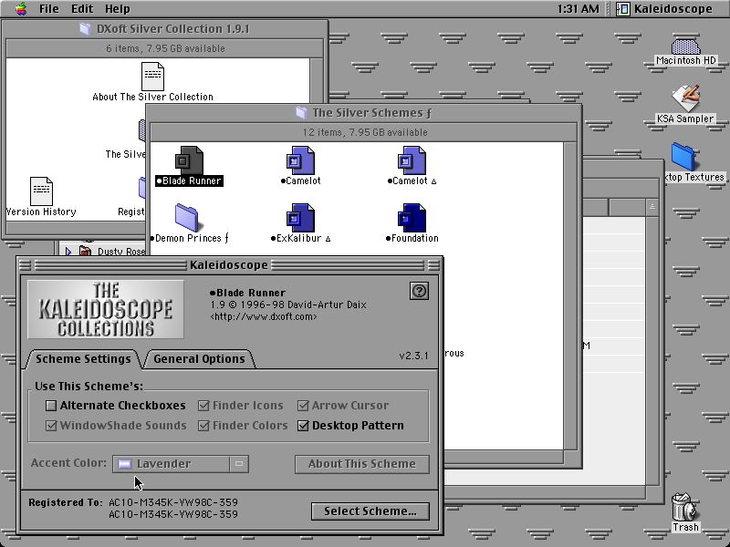Click the 6 items status text
This screenshot has width=730, height=547.
tap(165, 48)
